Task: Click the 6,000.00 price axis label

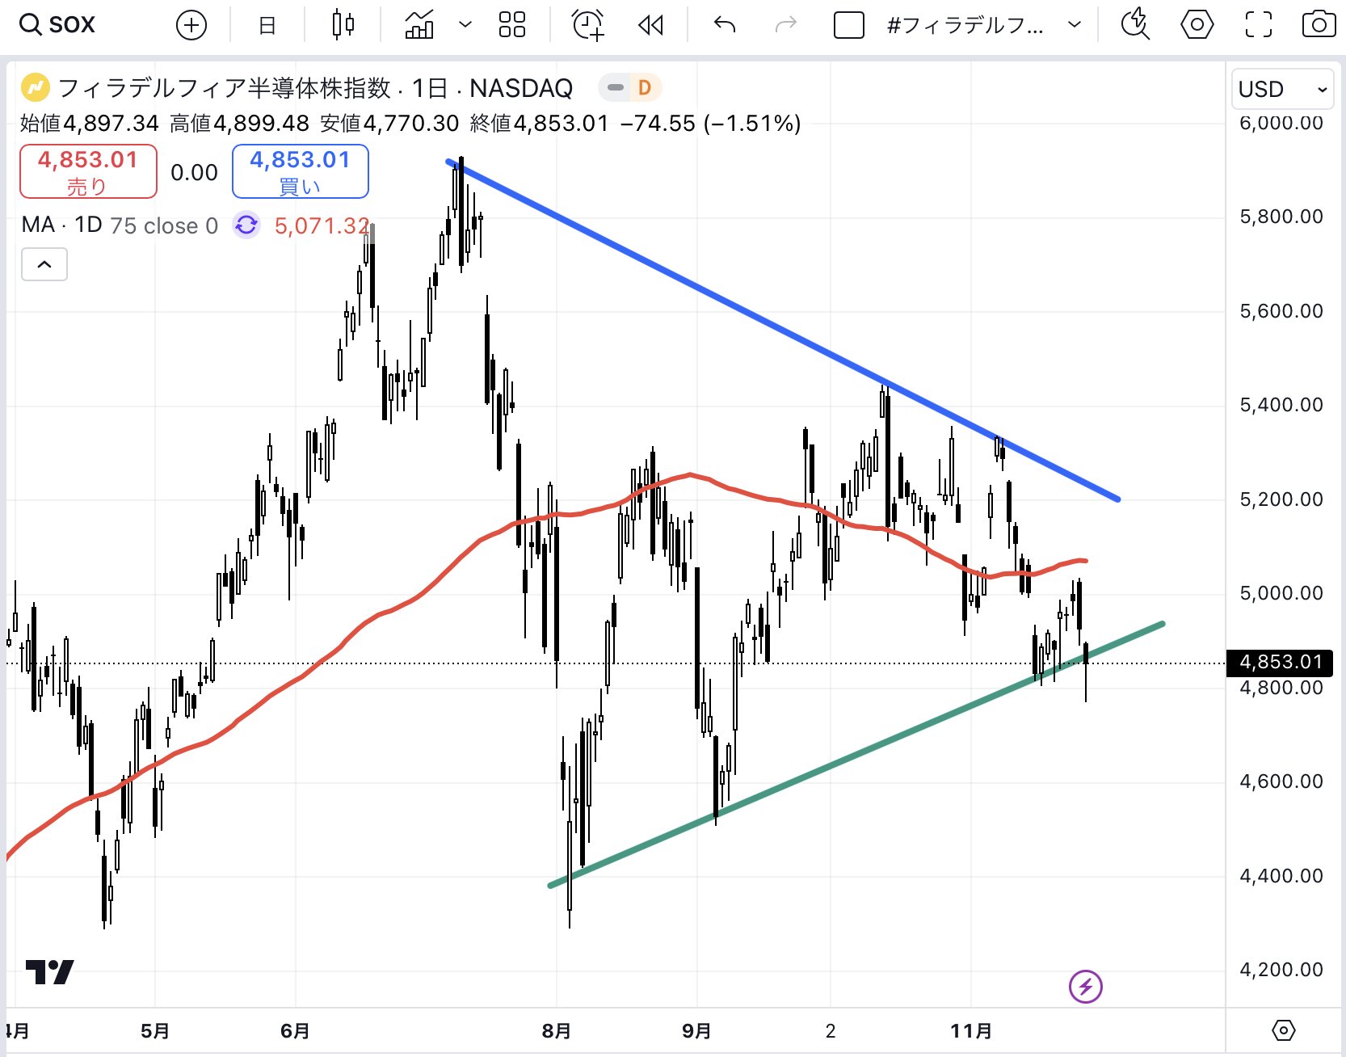Action: 1281,123
